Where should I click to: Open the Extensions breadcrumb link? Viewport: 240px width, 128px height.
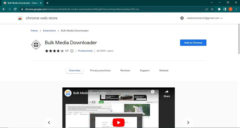(49, 31)
